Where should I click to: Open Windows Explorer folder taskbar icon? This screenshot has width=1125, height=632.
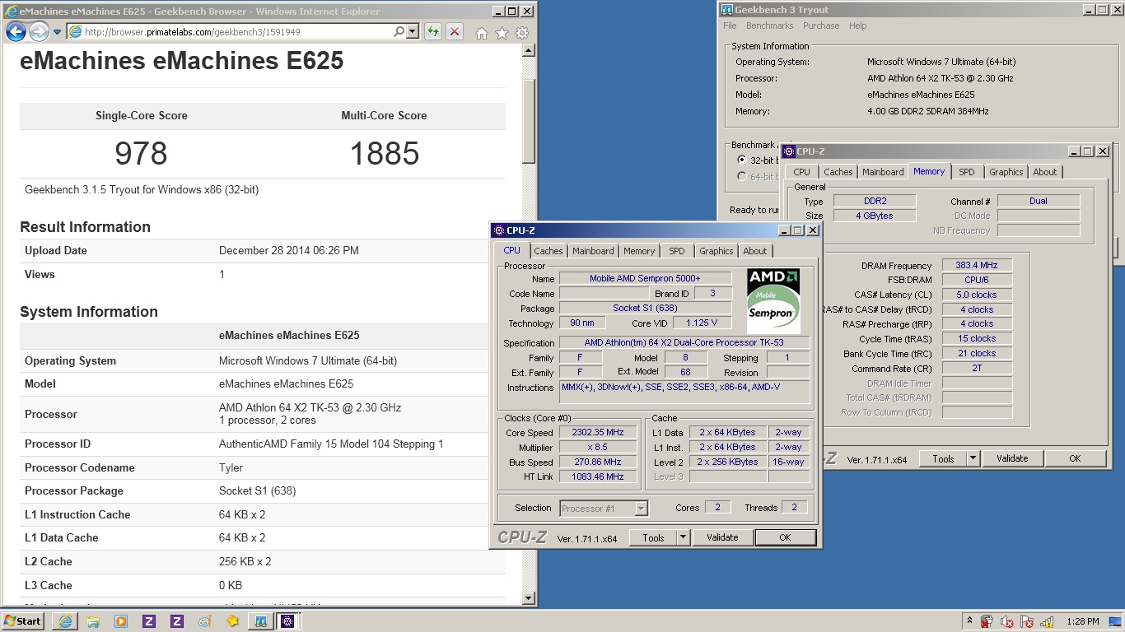[93, 621]
